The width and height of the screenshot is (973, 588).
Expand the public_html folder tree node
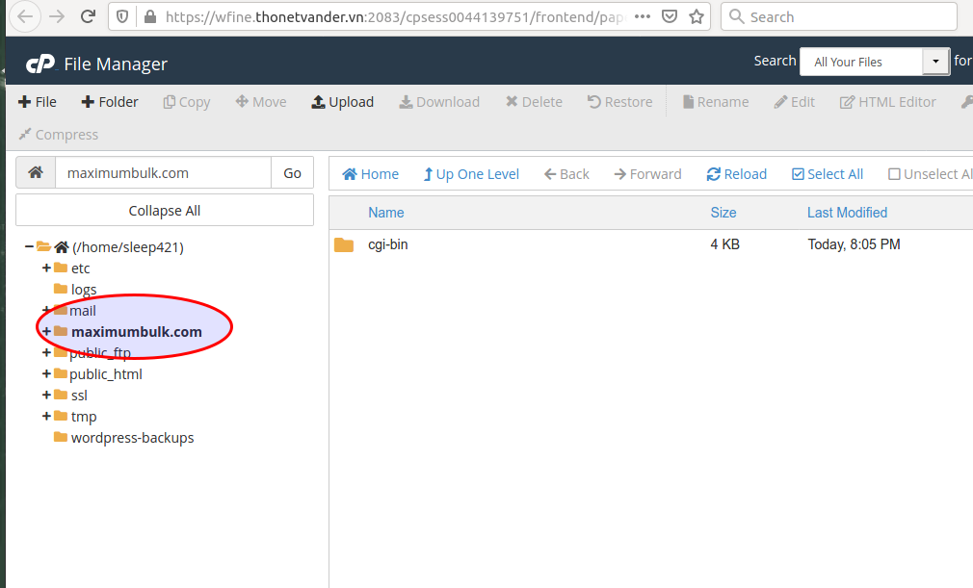coord(46,373)
